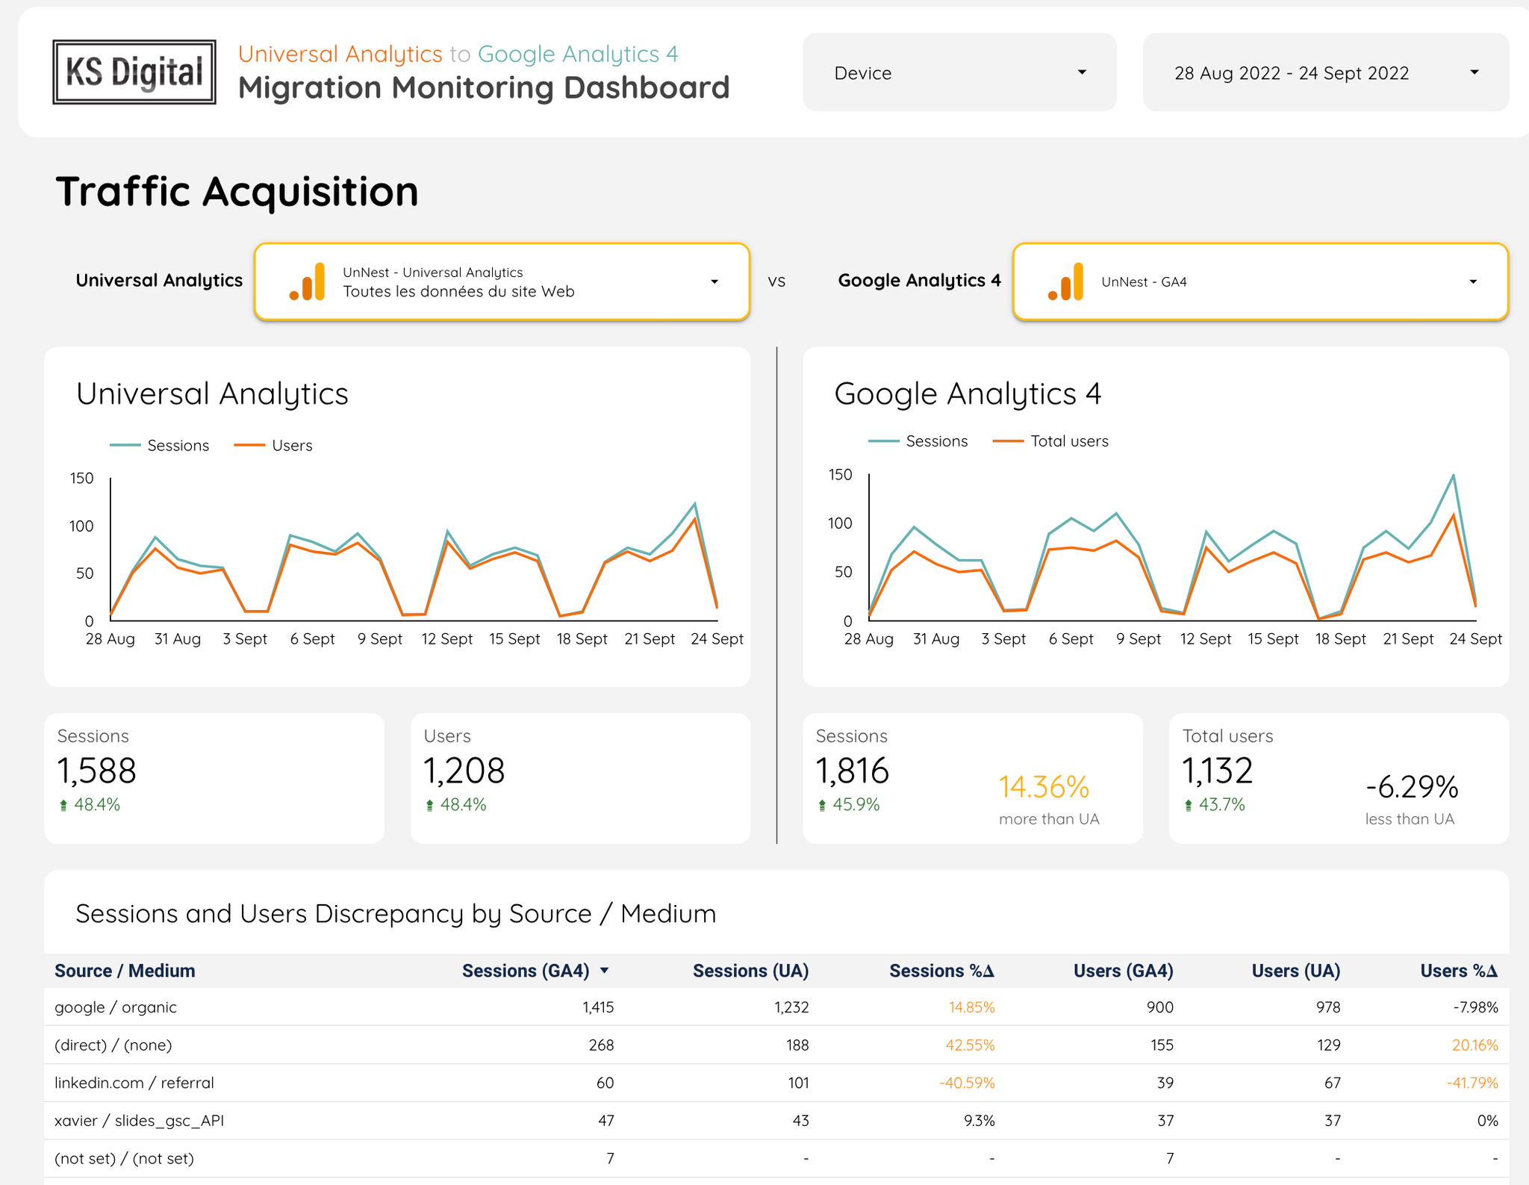Sort table by Users (UA) column

[x=1295, y=971]
